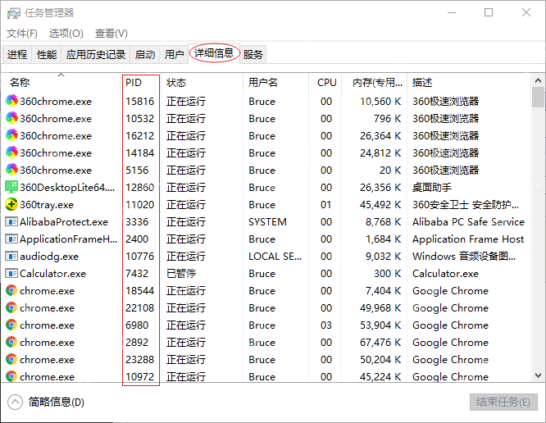The image size is (546, 423).
Task: Click 360chrome.exe icon with PID 16212
Action: point(11,135)
